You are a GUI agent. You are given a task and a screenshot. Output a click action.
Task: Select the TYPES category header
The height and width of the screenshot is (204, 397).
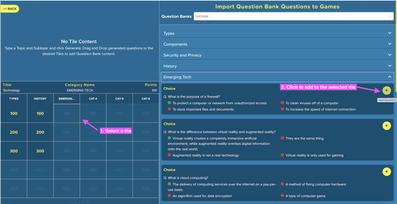(14, 99)
